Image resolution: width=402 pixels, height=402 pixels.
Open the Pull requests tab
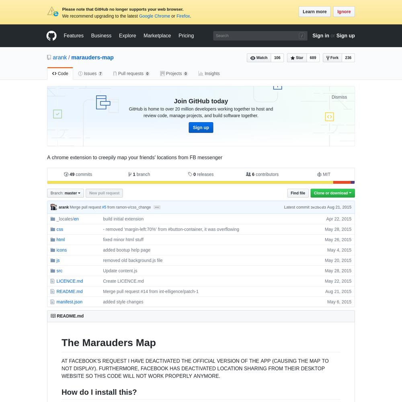(131, 74)
